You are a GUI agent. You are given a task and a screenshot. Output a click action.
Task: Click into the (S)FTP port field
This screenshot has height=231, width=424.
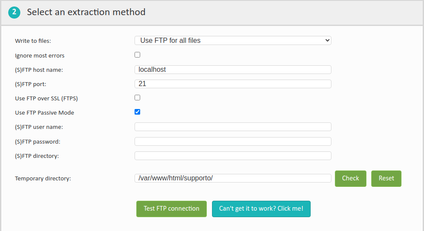[x=233, y=84]
